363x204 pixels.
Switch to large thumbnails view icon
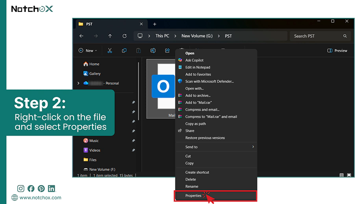tap(349, 175)
